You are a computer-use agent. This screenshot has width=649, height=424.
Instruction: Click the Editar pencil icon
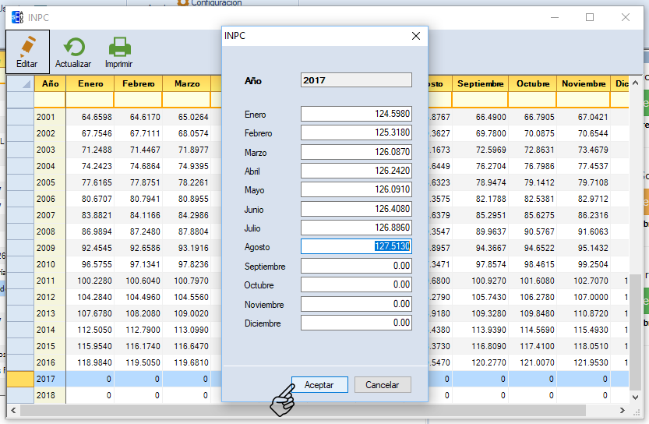pos(27,48)
